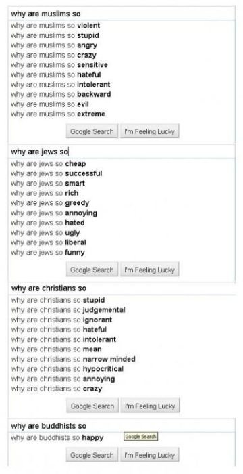Click I'm Feeling Lucky under buddhists query
243x474 pixels.
(x=150, y=455)
